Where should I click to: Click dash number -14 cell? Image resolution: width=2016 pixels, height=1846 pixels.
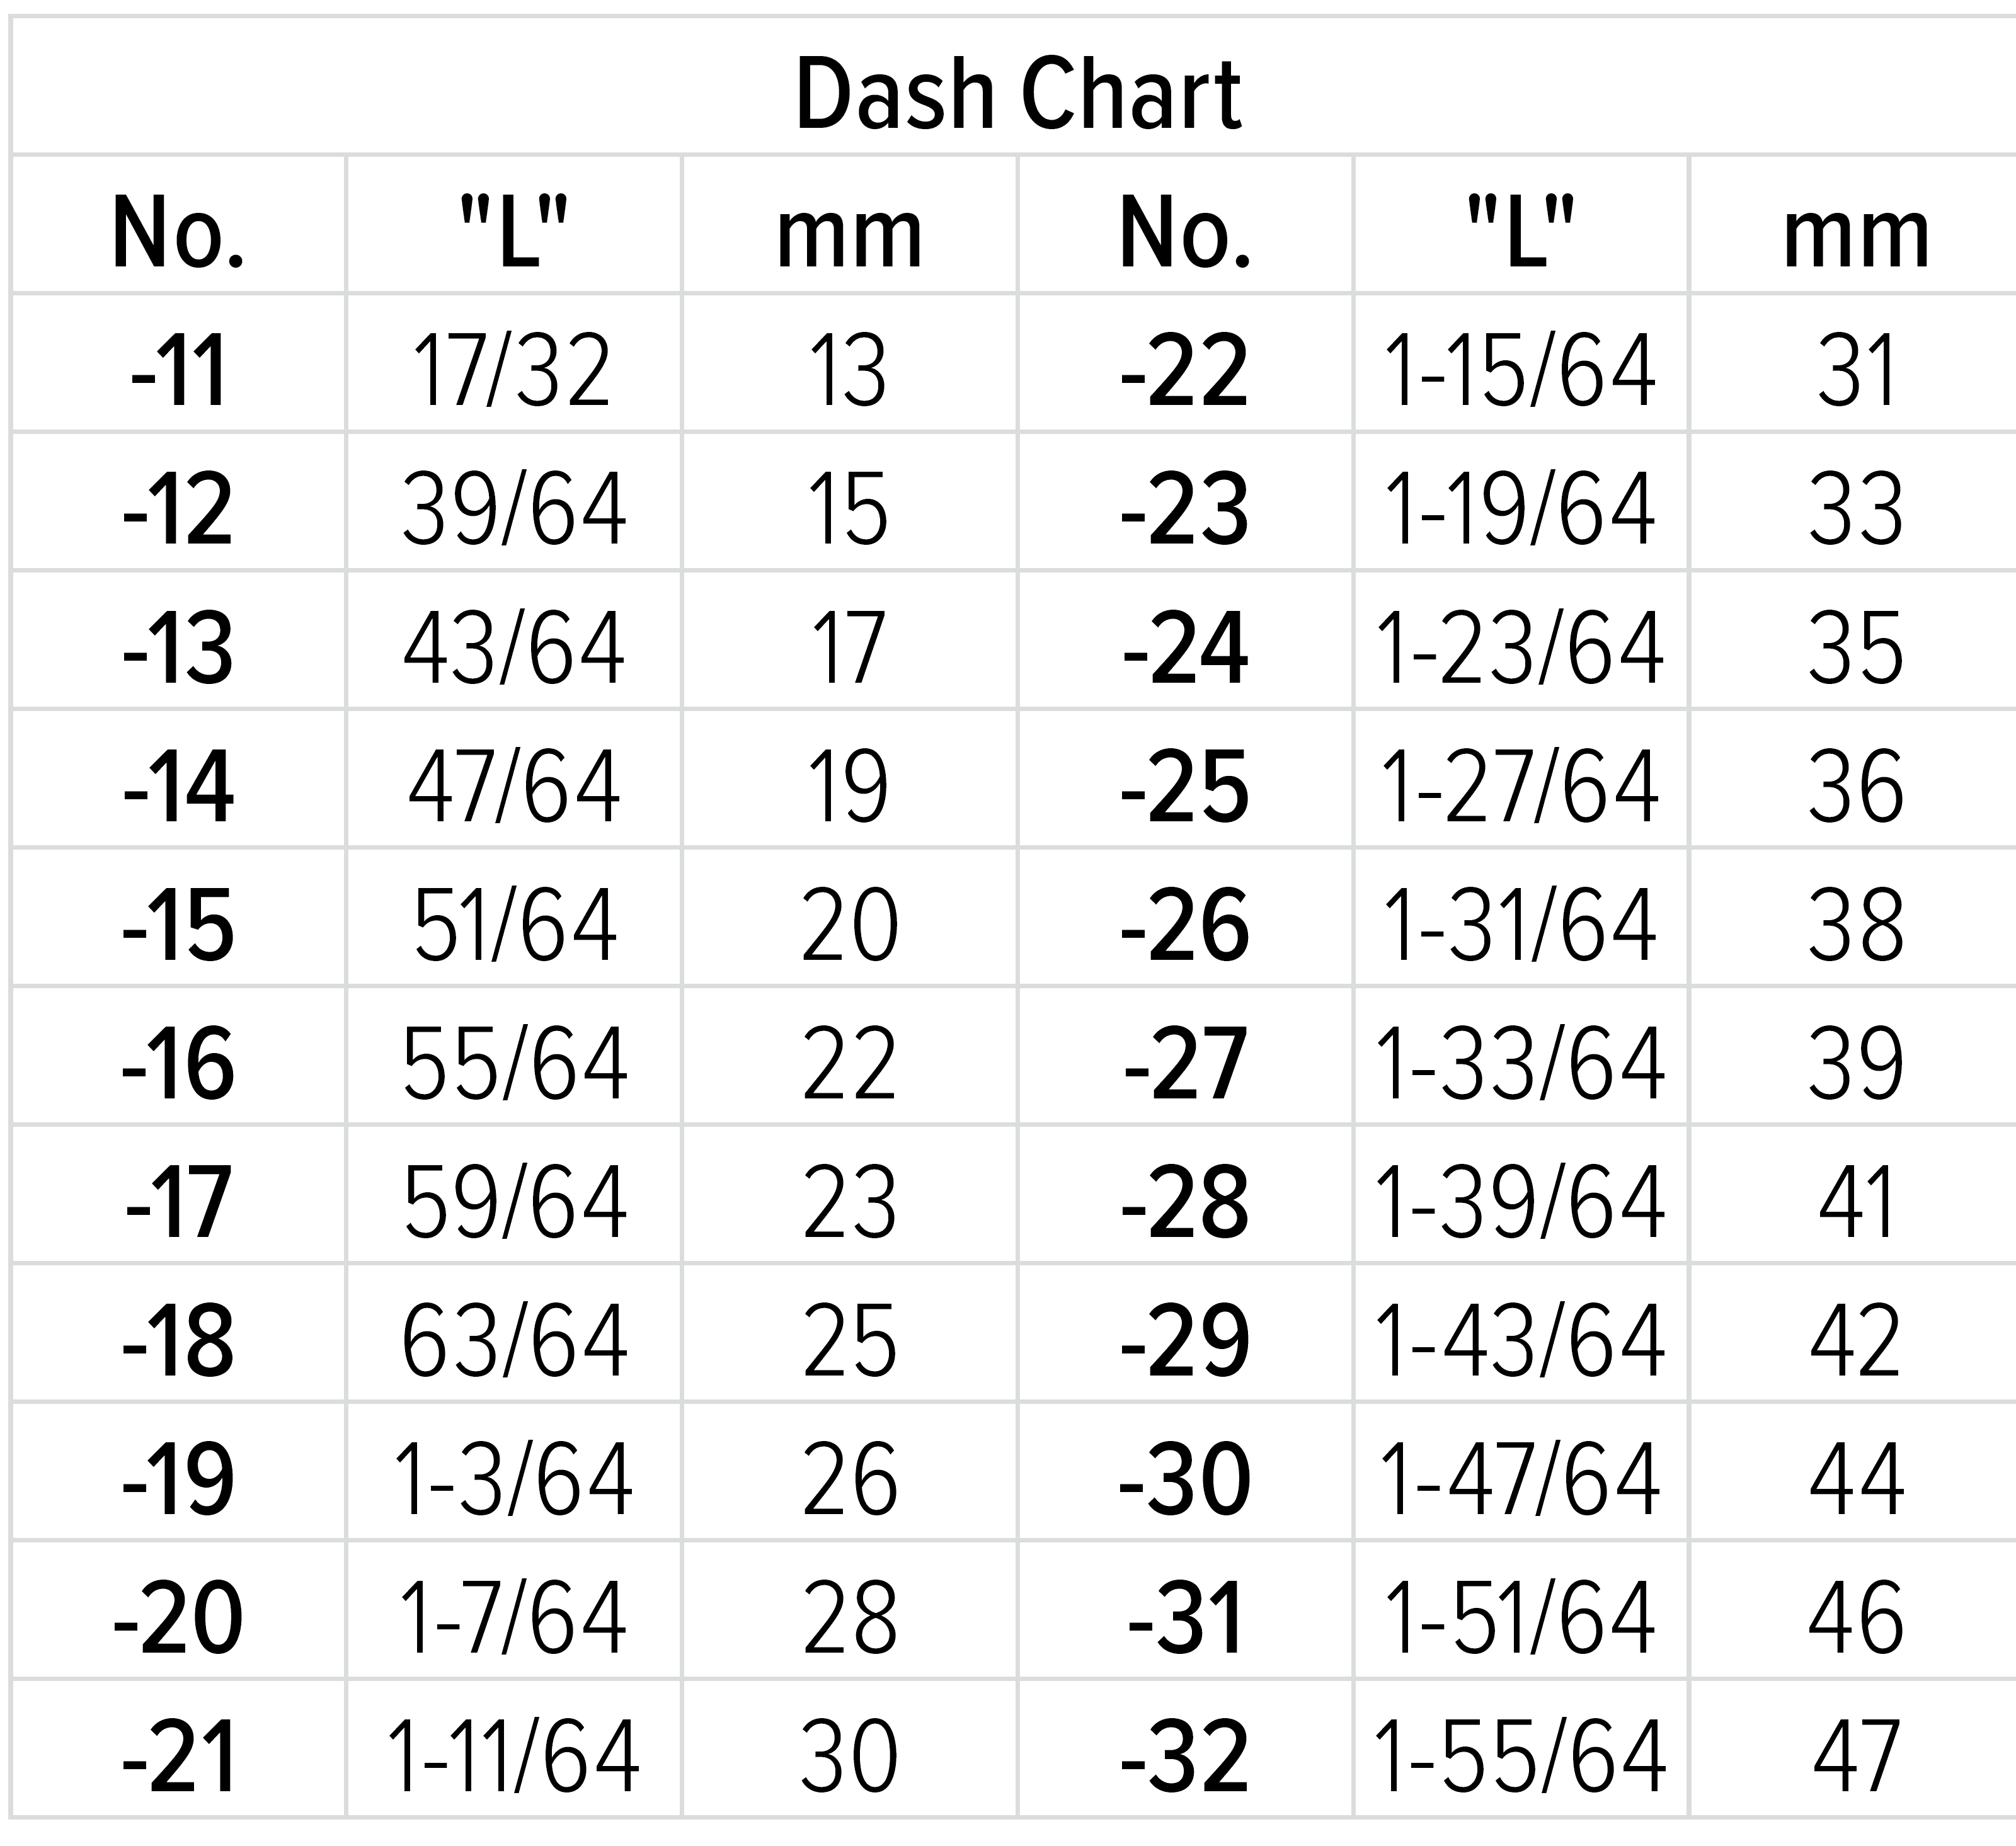click(x=178, y=787)
